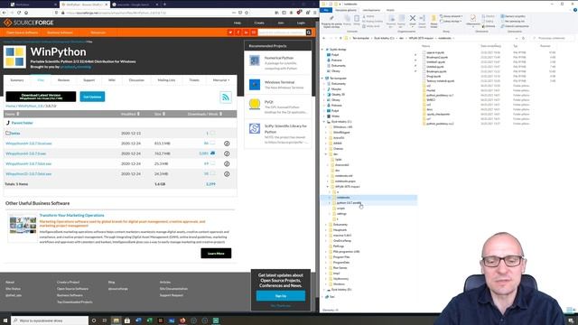The height and width of the screenshot is (325, 578).
Task: Switch to Discussion tab on SourceForge
Action: 136,80
